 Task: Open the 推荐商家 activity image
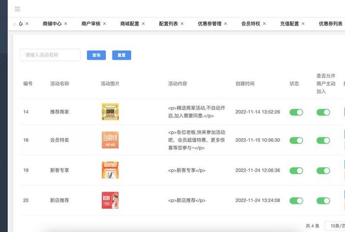click(x=110, y=112)
